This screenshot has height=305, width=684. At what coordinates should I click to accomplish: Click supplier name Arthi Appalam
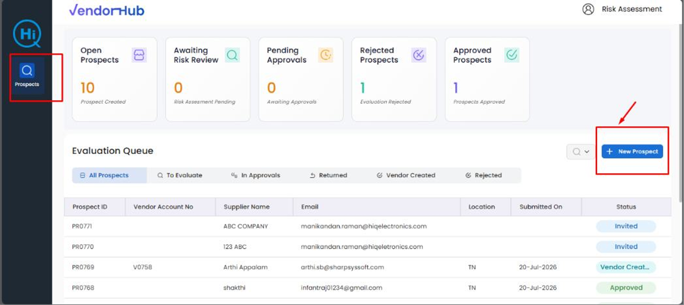(x=245, y=267)
